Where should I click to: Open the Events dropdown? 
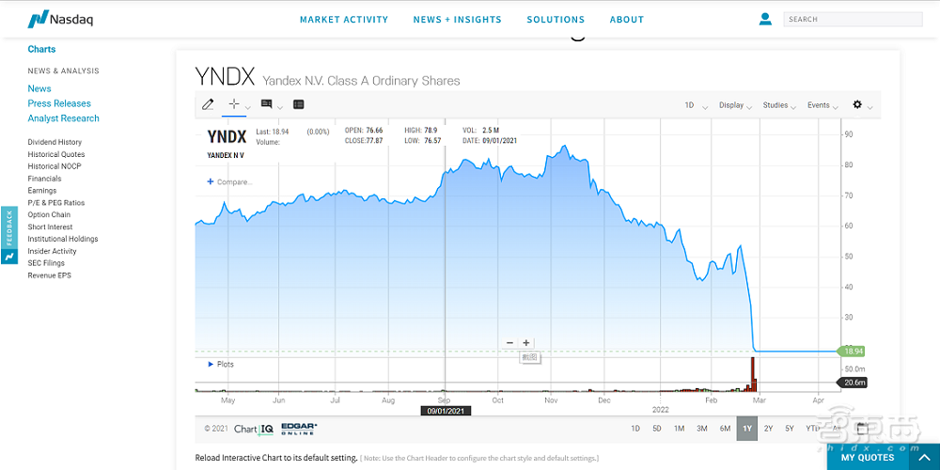point(819,105)
